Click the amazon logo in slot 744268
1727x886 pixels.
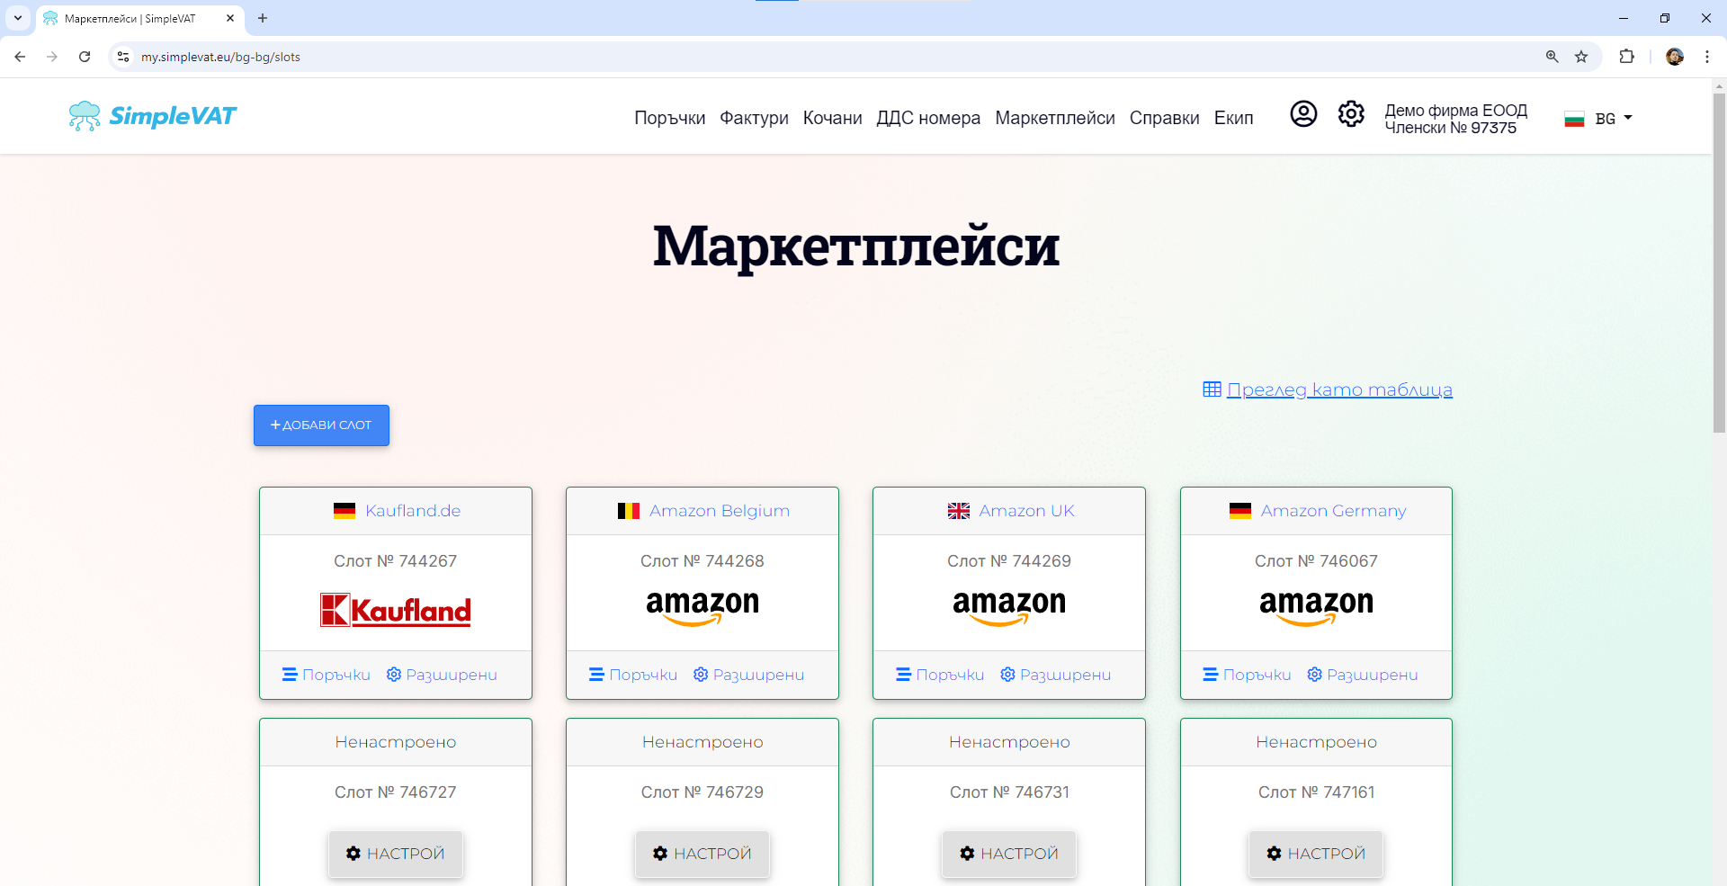(702, 607)
